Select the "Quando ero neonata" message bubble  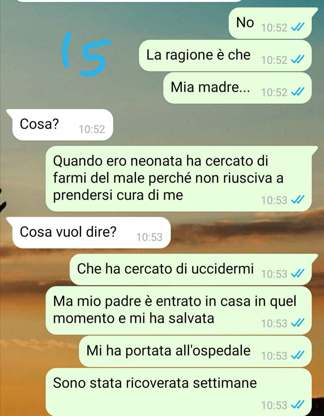[x=181, y=179]
